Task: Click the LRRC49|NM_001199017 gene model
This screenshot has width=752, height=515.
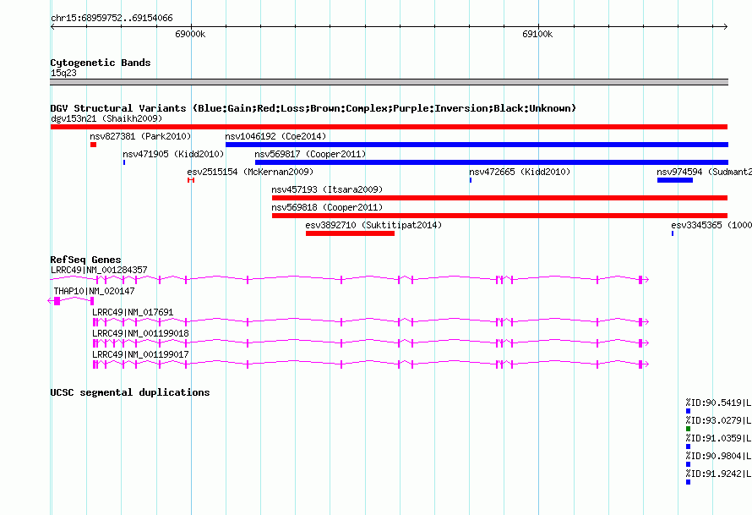Action: 371,364
